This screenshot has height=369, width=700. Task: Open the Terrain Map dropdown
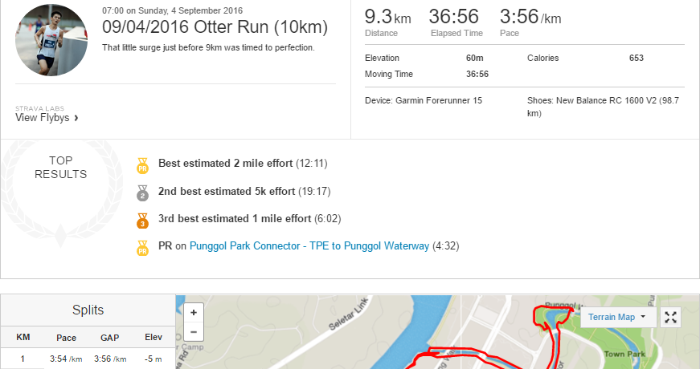click(618, 317)
